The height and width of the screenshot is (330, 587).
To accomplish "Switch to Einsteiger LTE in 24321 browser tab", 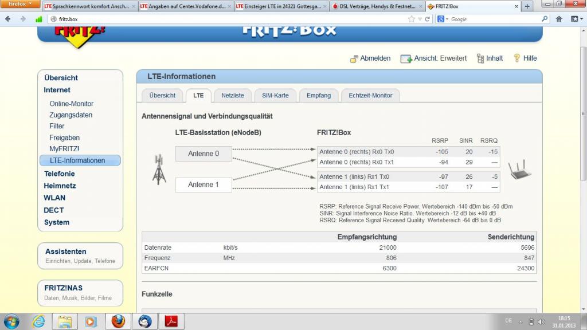I will (281, 6).
